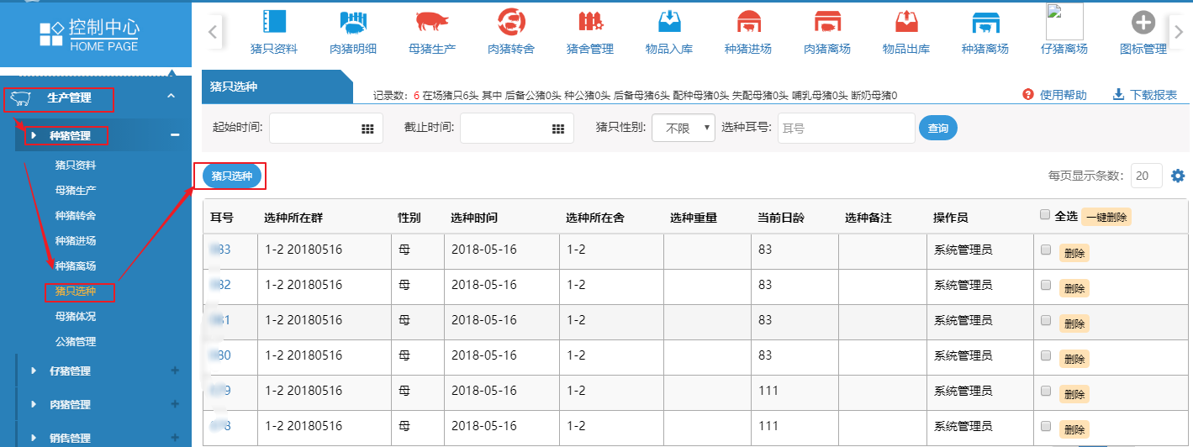Toggle the 全选 checkbox
The height and width of the screenshot is (447, 1193).
point(1045,215)
